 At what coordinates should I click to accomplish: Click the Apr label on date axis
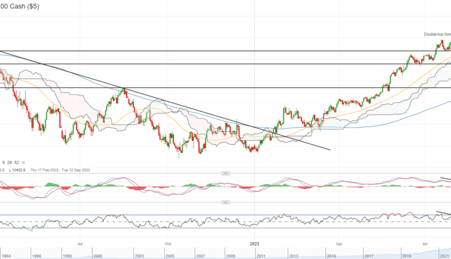click(340, 245)
